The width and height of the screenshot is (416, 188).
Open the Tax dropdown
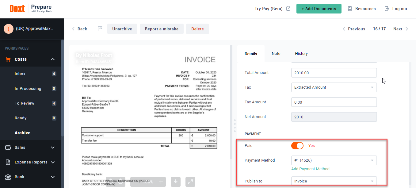334,87
